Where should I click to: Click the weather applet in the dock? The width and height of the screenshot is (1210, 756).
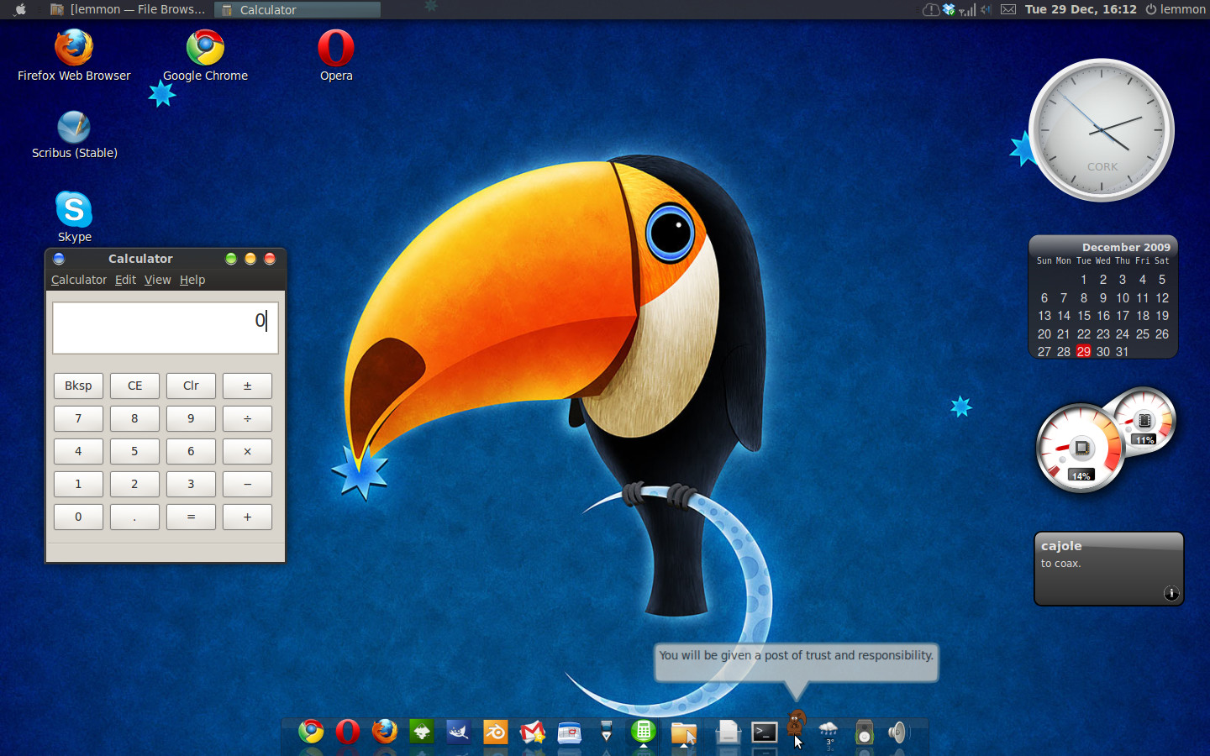pyautogui.click(x=829, y=732)
